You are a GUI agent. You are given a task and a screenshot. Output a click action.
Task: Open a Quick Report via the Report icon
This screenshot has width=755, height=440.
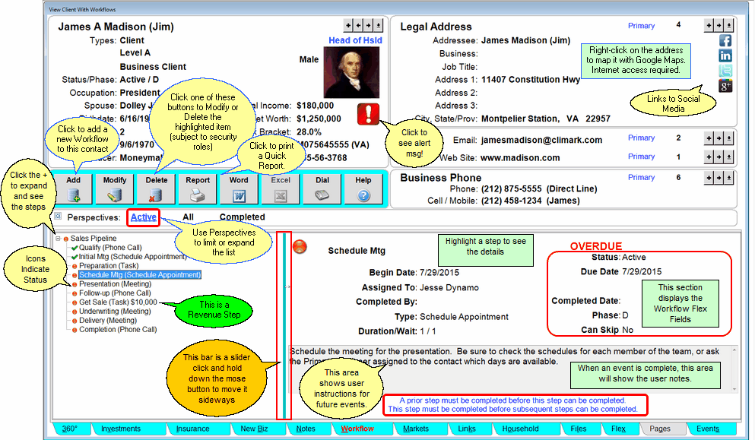(197, 195)
